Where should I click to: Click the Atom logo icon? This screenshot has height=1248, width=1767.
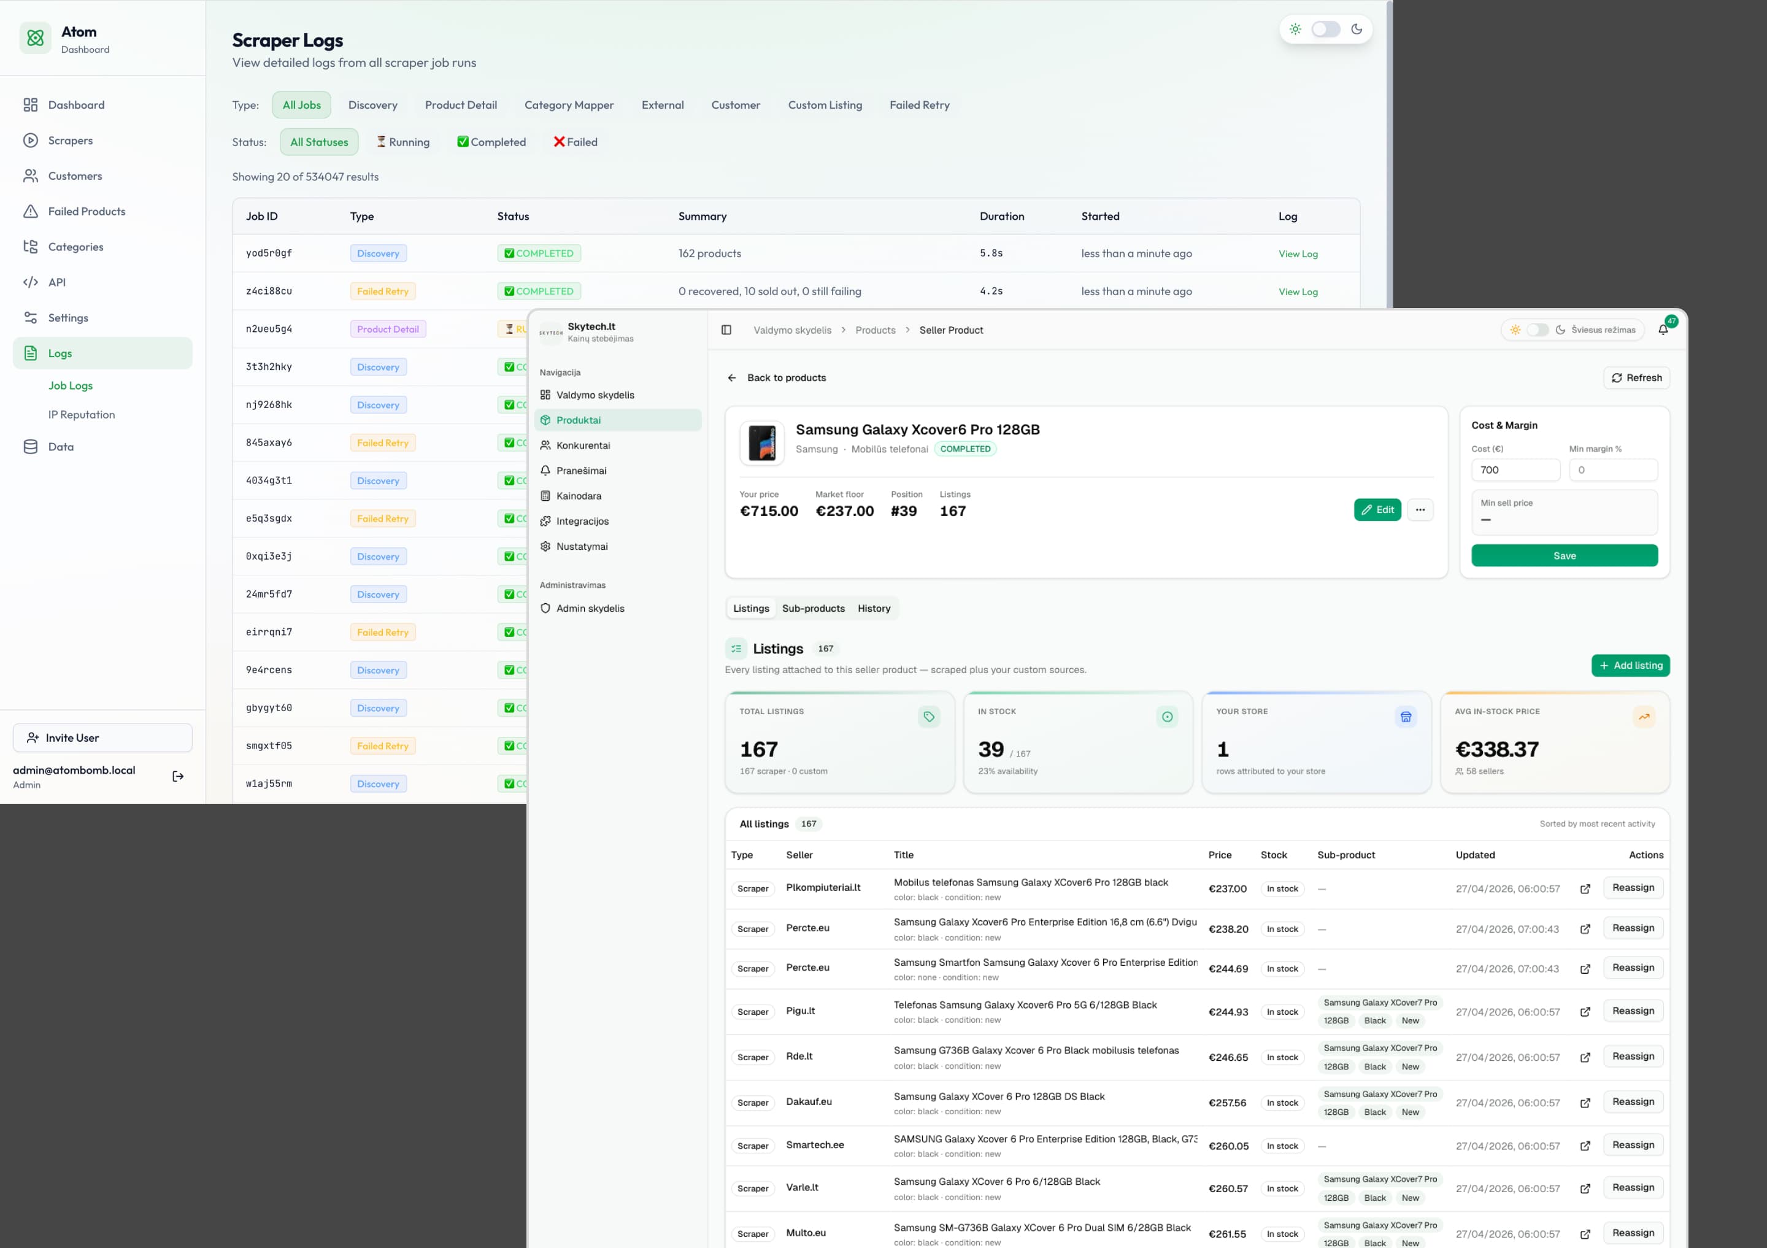(36, 37)
